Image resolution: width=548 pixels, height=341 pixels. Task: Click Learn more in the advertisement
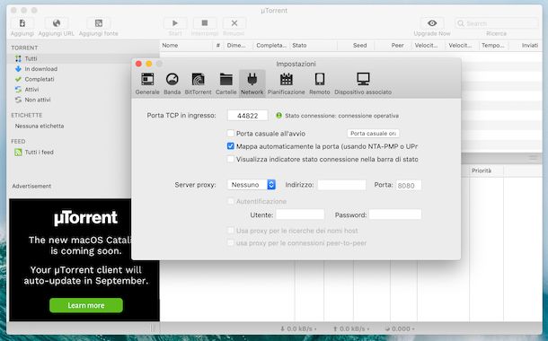(x=86, y=305)
